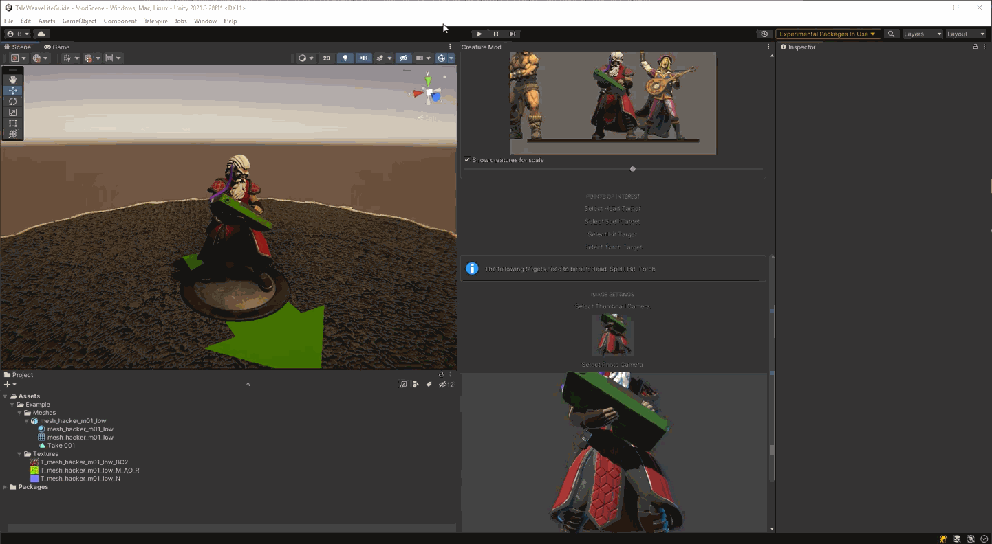This screenshot has width=992, height=544.
Task: Select the Scale tool
Action: [x=12, y=113]
